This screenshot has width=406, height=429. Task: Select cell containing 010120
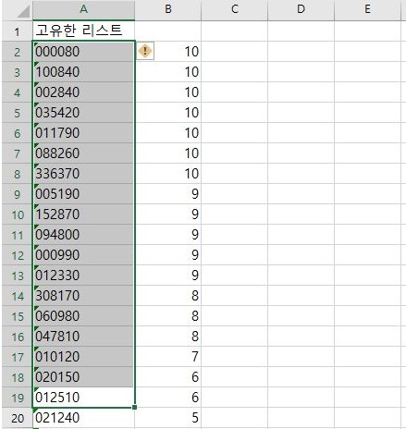83,357
